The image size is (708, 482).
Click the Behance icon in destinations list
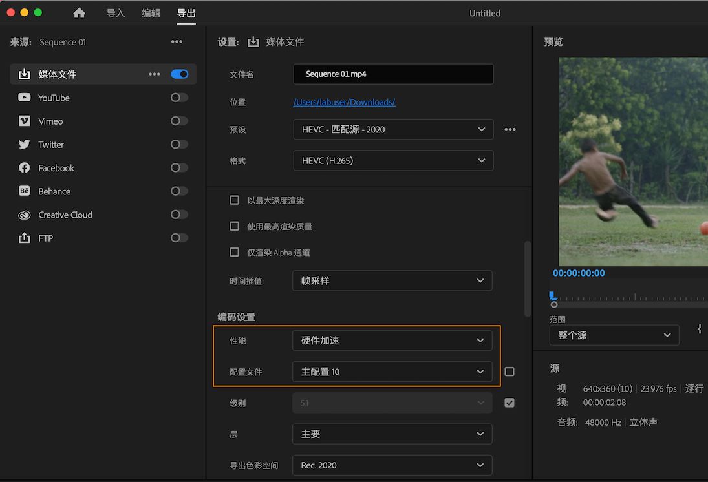(x=25, y=191)
